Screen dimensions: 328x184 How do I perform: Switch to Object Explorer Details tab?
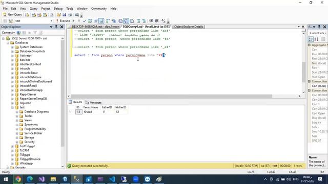[189, 27]
